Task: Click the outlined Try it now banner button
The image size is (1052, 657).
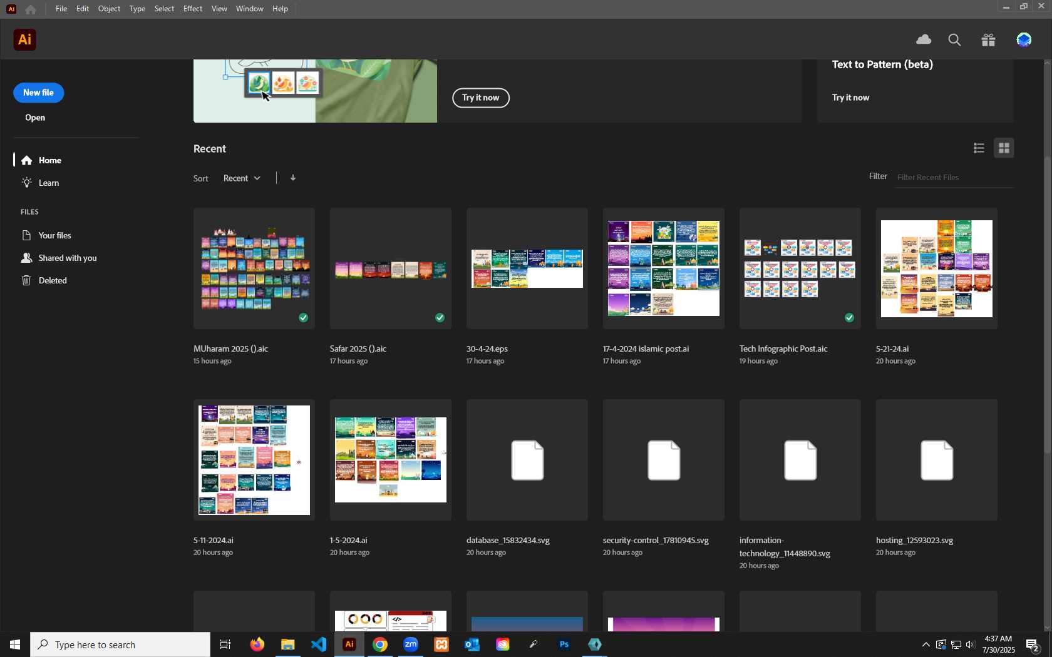Action: coord(481,98)
